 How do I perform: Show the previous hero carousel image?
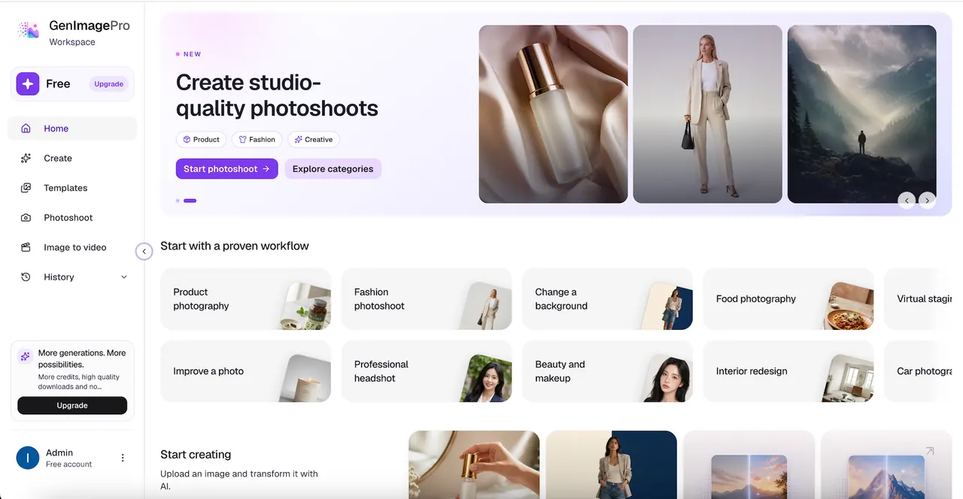click(x=907, y=201)
